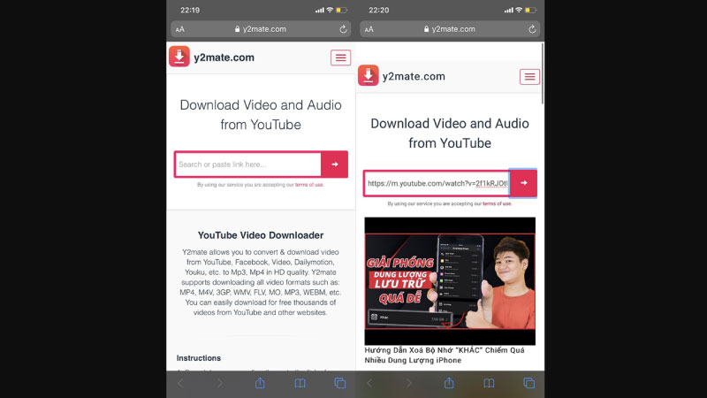Screen dimensions: 707x398
Task: Click the field containing the m.youtube.com link
Action: (x=437, y=183)
